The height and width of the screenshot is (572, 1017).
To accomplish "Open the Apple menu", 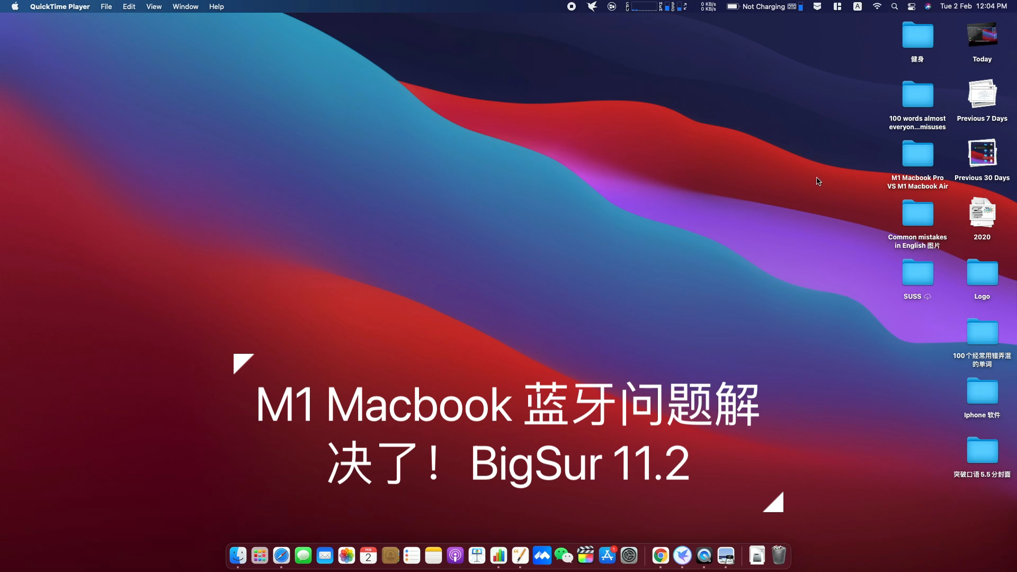I will pyautogui.click(x=15, y=6).
